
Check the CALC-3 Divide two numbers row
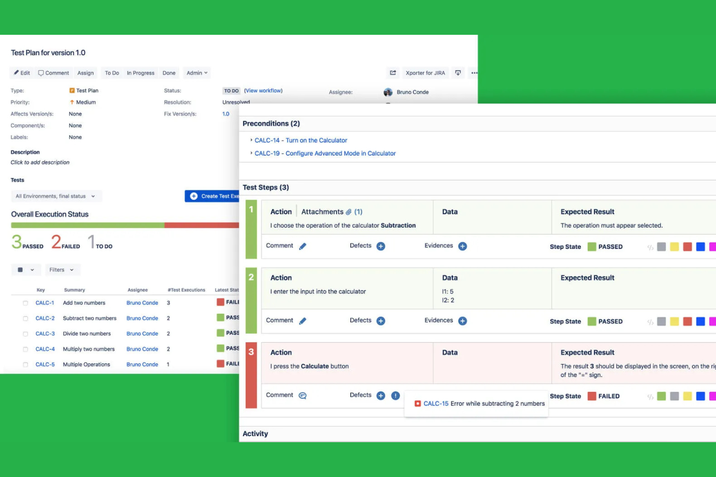click(x=25, y=333)
